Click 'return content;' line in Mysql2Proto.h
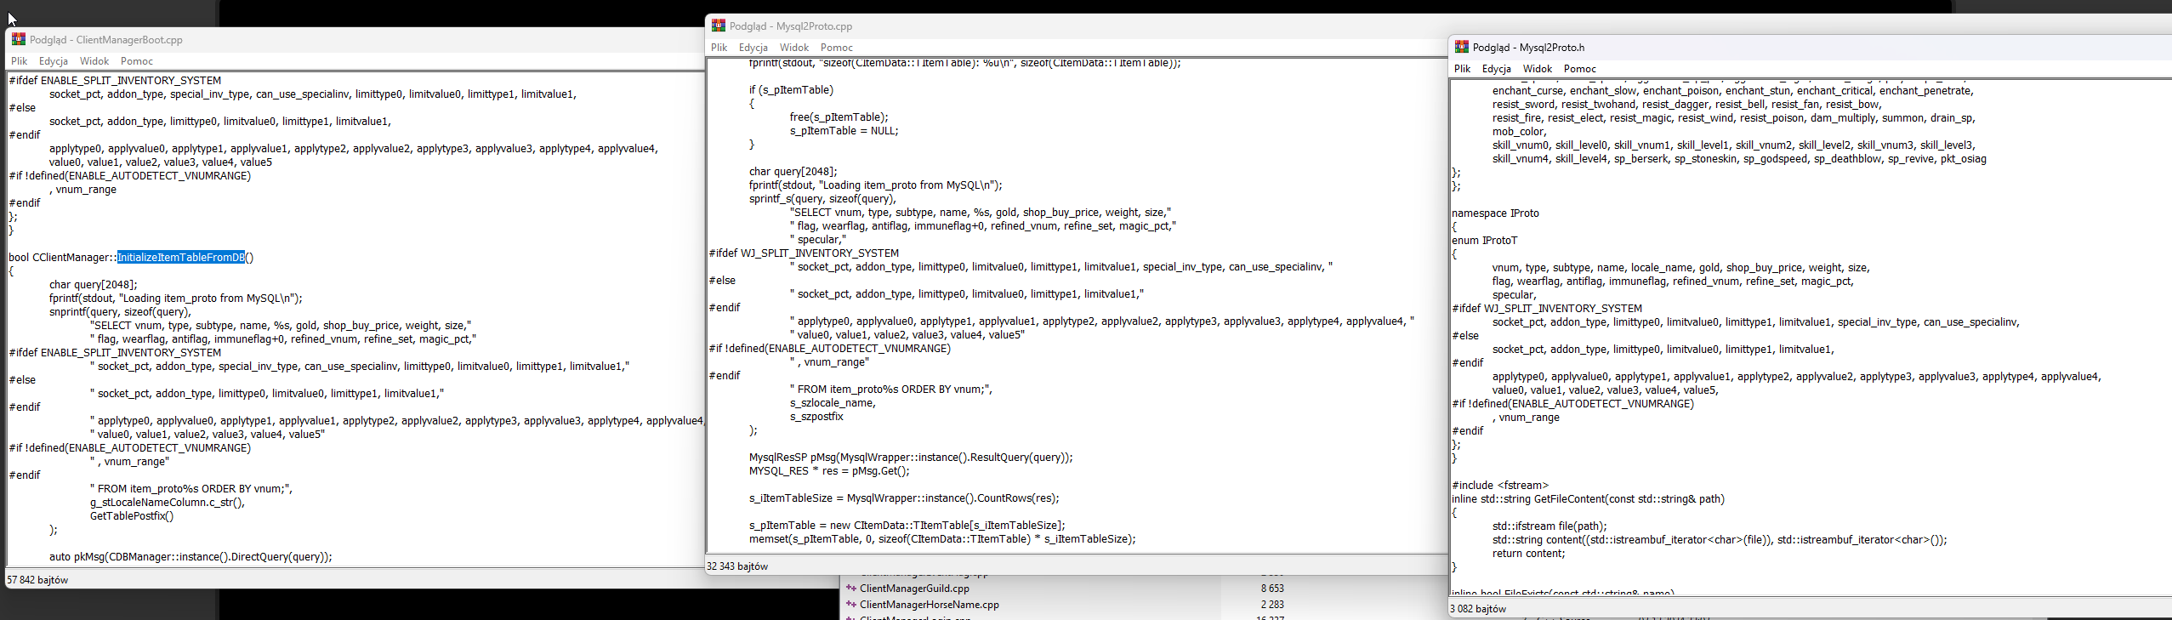This screenshot has width=2172, height=620. click(x=1528, y=553)
